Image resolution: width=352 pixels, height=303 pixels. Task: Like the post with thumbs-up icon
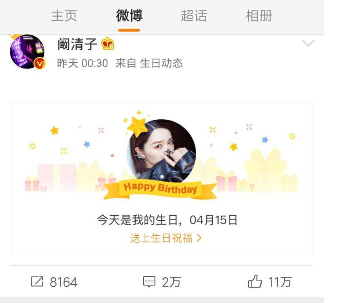click(x=255, y=281)
